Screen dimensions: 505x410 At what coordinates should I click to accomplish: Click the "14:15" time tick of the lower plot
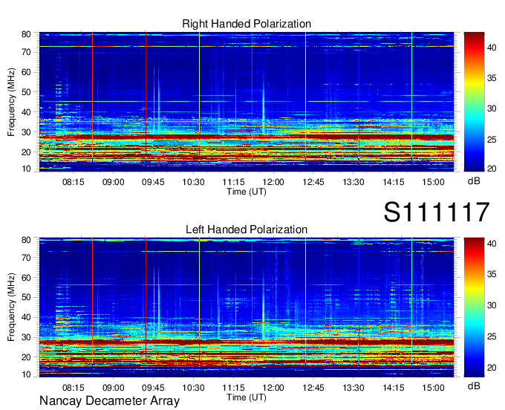(394, 388)
